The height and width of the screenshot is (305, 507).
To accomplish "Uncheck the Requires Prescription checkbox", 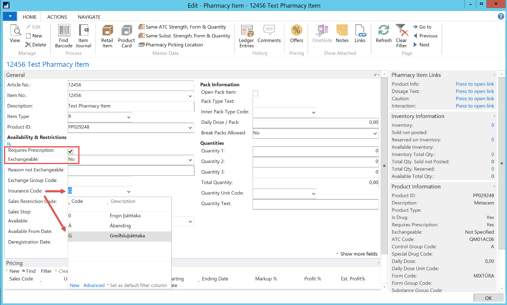I will click(71, 151).
